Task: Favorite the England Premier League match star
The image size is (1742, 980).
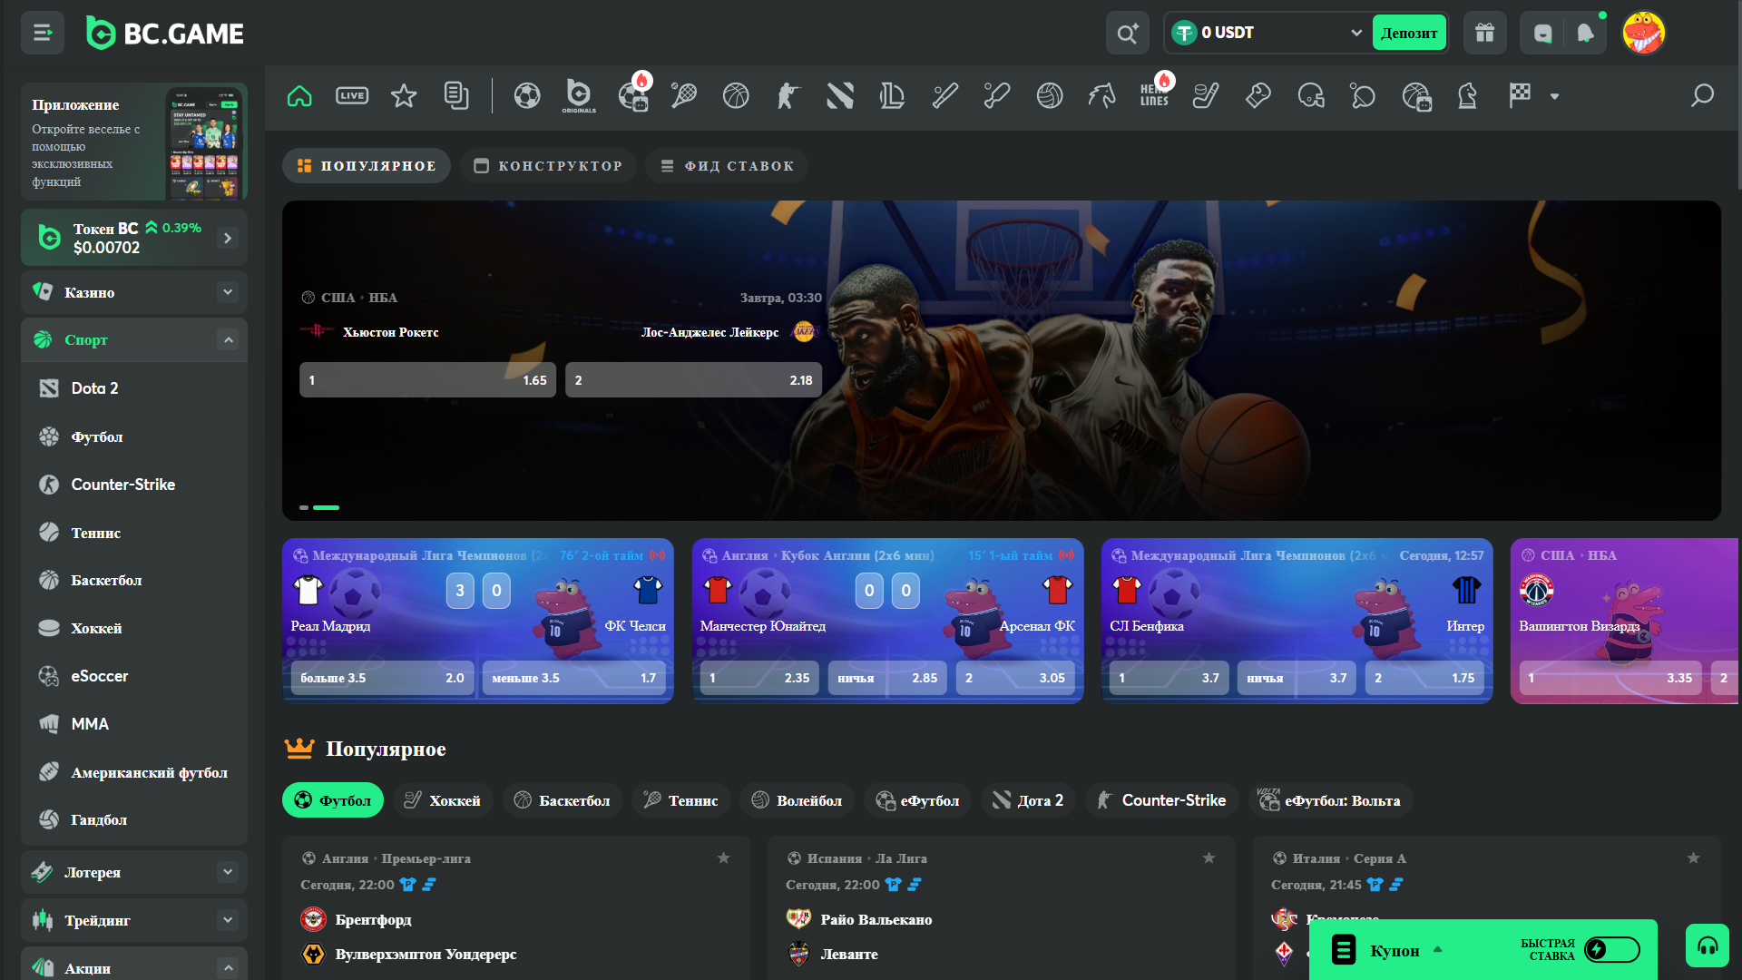Action: pyautogui.click(x=723, y=858)
